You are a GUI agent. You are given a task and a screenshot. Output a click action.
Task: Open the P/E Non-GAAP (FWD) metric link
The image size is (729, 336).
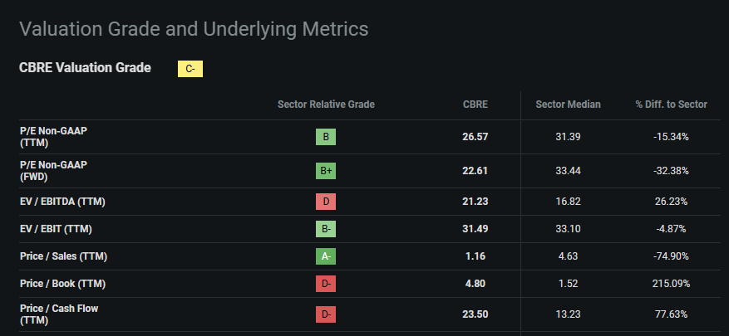point(53,171)
